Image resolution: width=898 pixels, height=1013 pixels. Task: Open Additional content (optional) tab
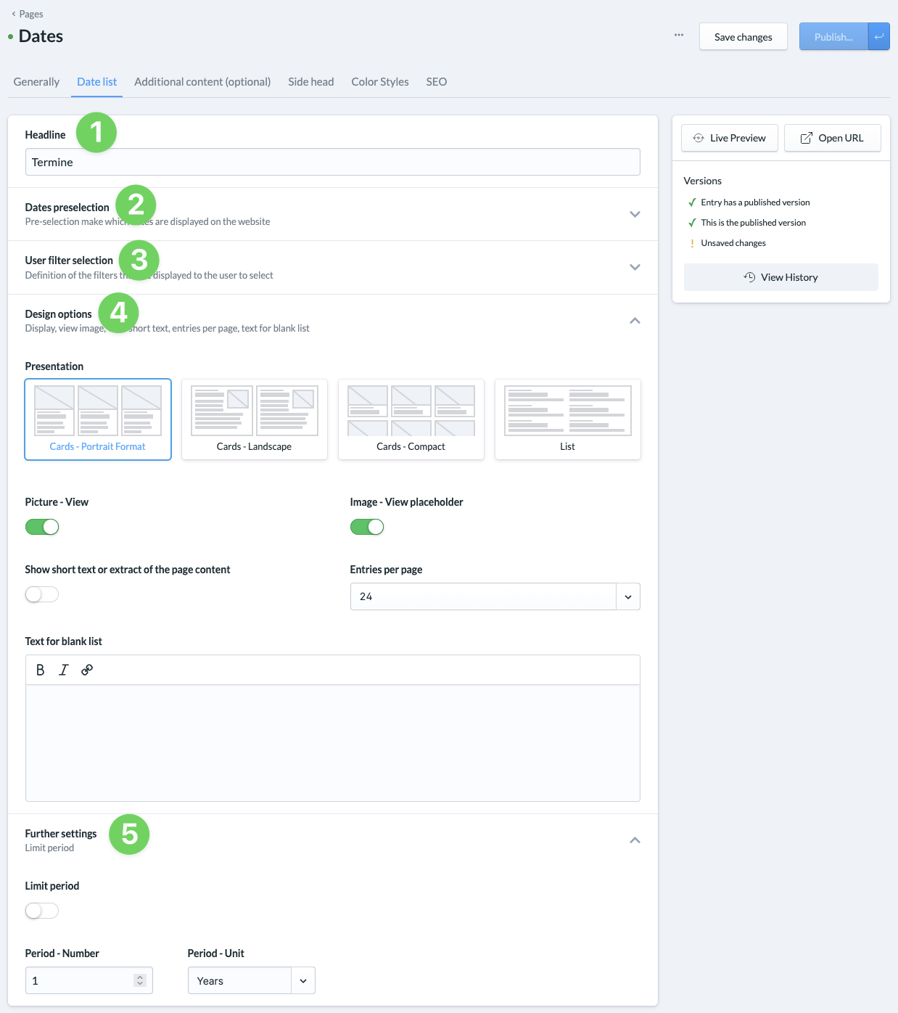pyautogui.click(x=202, y=82)
